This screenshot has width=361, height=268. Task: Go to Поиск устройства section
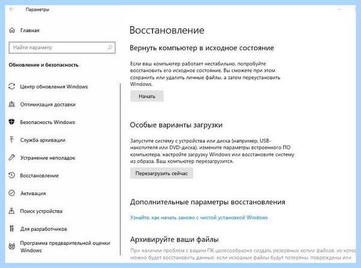(41, 211)
